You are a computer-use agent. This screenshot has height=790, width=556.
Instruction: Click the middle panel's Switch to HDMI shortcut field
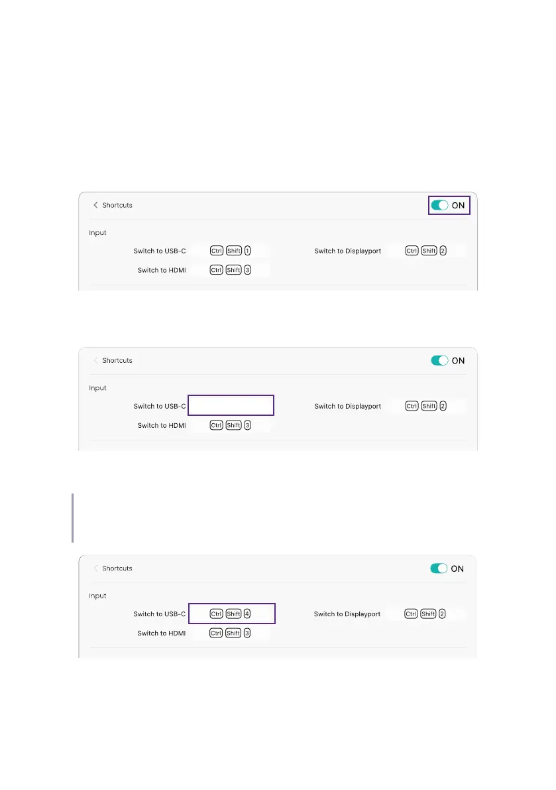click(231, 425)
